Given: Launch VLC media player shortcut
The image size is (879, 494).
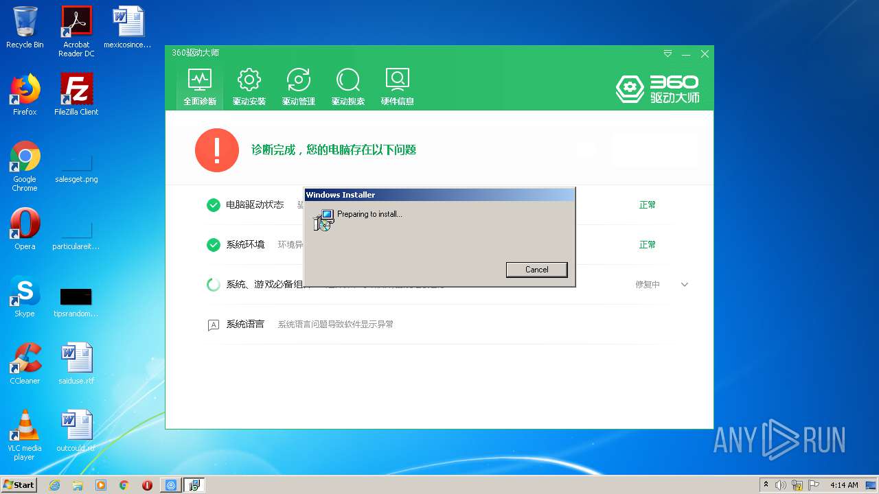Looking at the screenshot, I should point(25,435).
